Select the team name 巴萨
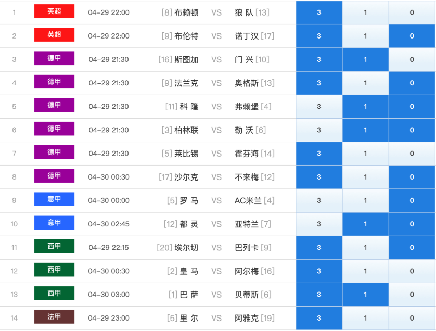This screenshot has width=436, height=331. [189, 295]
